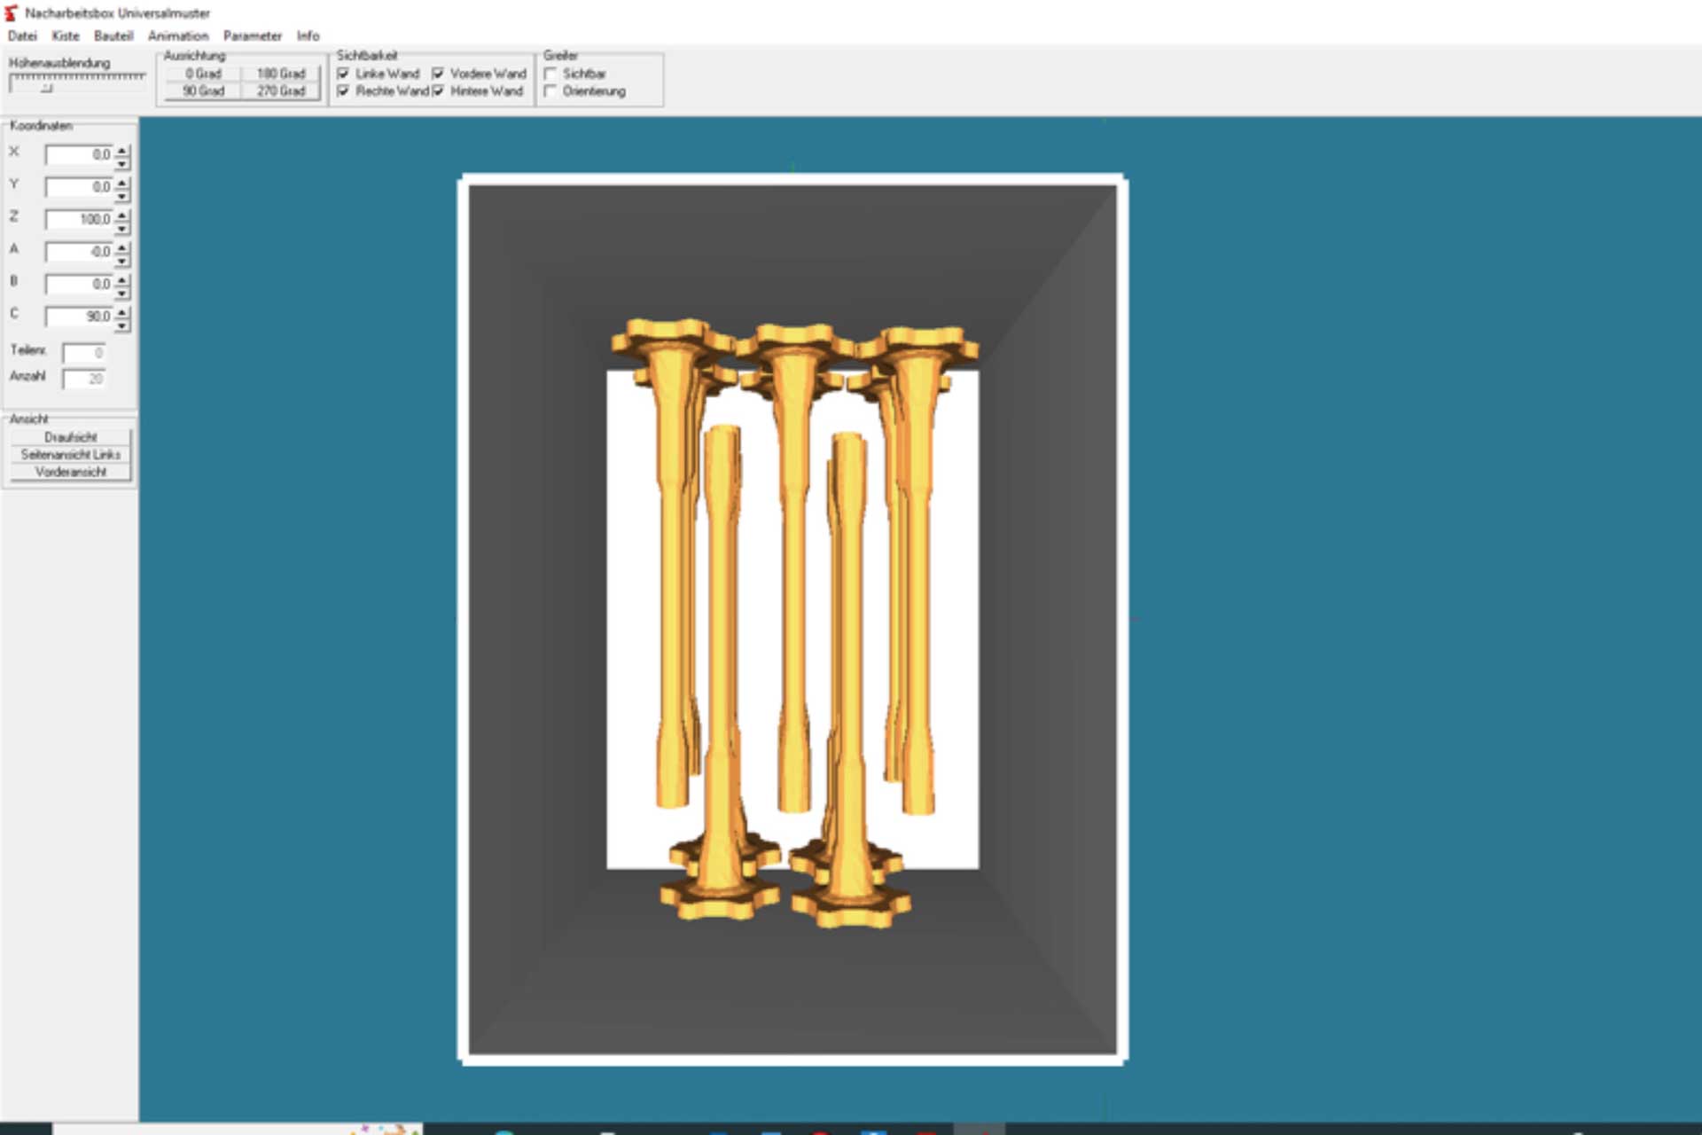Enable the Orientierung checkbox

coord(550,91)
